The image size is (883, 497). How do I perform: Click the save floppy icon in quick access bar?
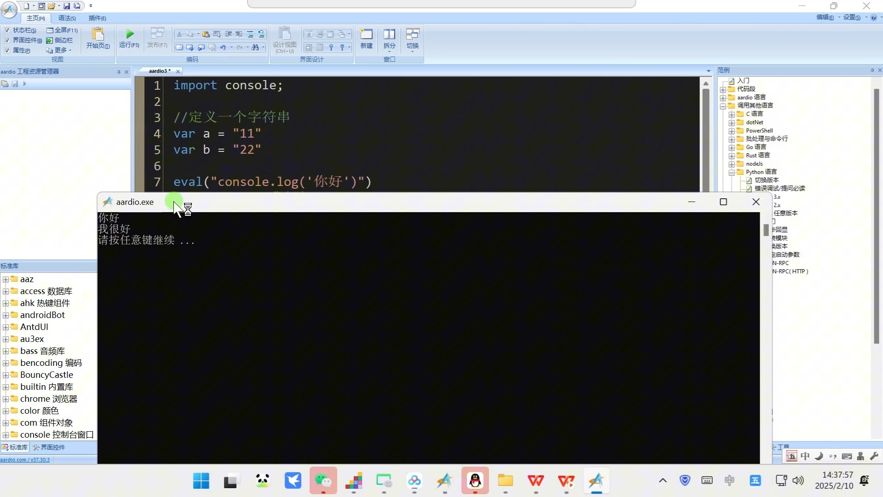[x=67, y=6]
